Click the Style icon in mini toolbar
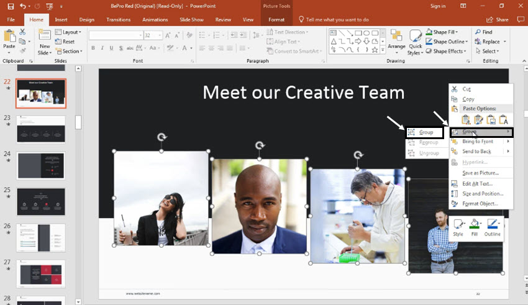The width and height of the screenshot is (528, 305). pyautogui.click(x=458, y=227)
